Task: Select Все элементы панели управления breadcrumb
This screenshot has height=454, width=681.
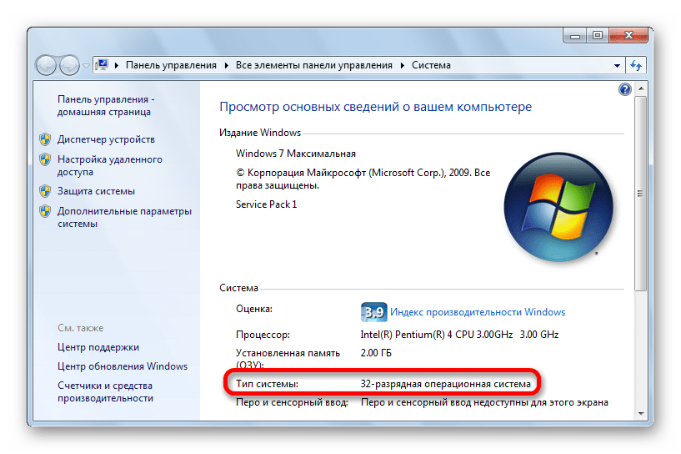Action: tap(314, 65)
